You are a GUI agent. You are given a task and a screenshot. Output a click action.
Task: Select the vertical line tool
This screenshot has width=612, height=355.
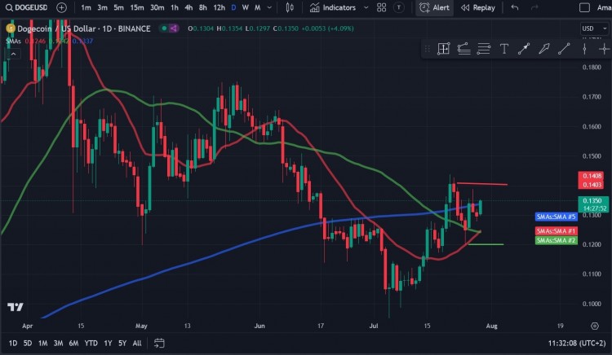(584, 49)
